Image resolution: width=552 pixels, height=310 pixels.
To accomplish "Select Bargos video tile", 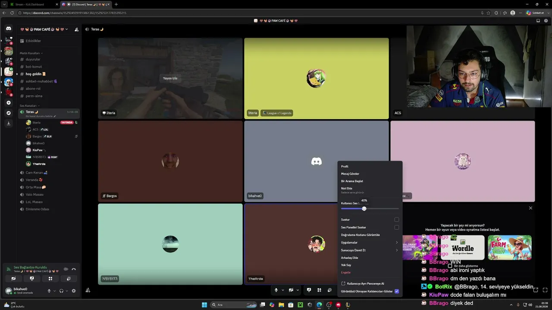I will (170, 161).
